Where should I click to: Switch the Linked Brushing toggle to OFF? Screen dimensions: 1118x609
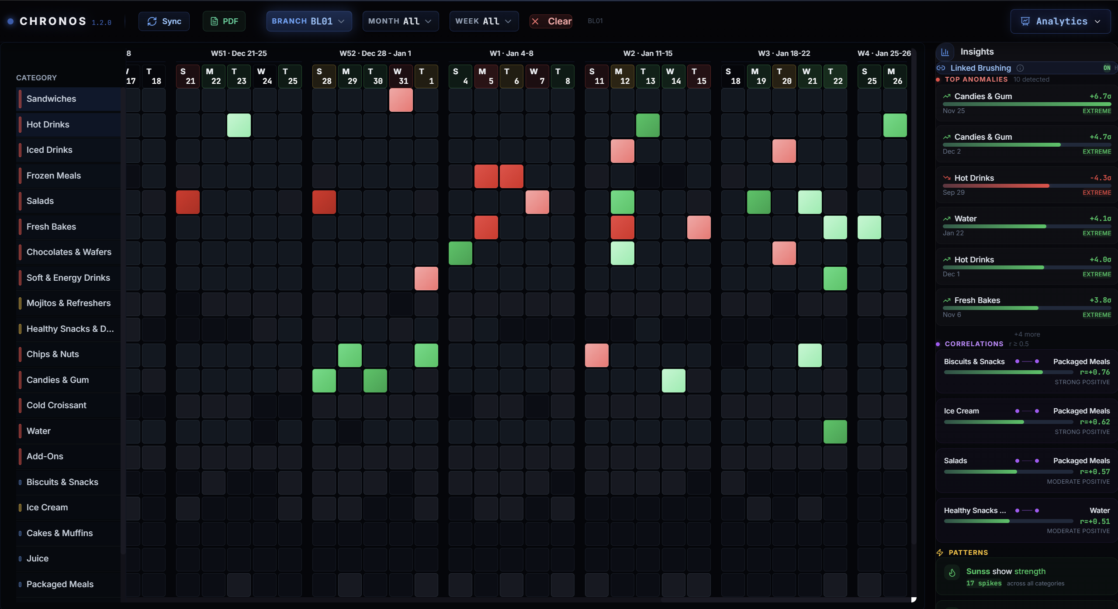[x=1107, y=68]
